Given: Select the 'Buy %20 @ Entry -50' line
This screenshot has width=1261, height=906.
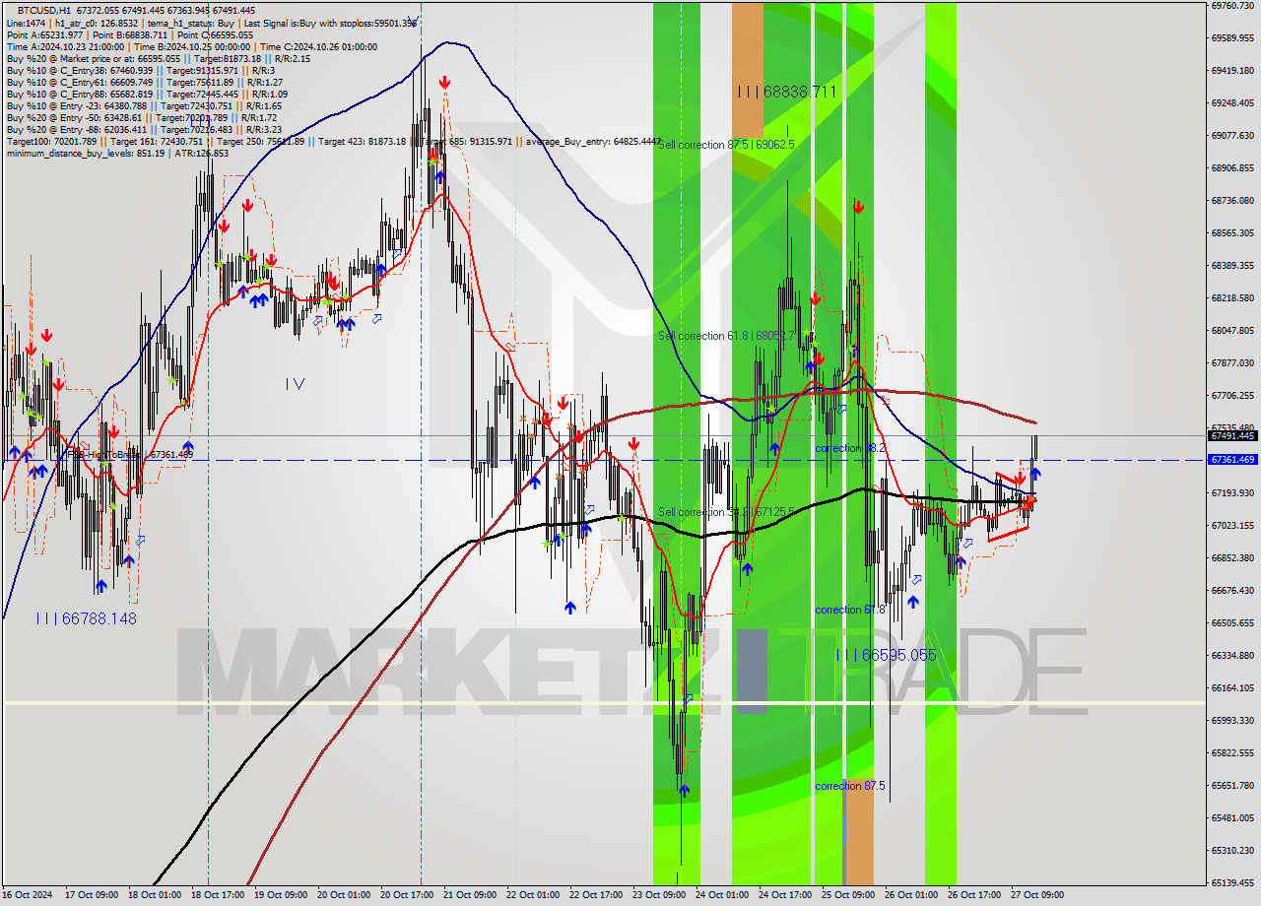Looking at the screenshot, I should [x=144, y=118].
